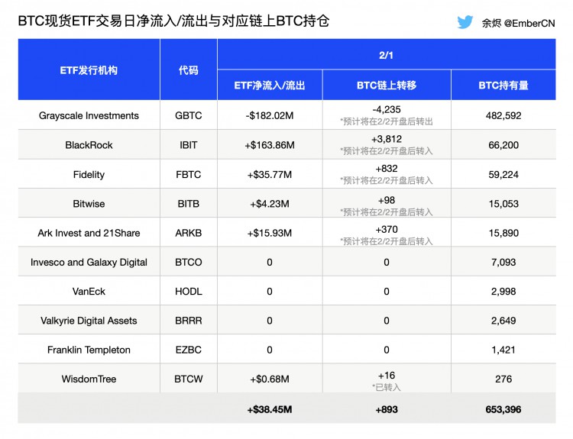Screen dimensions: 573x439
Task: Click the BRRR ticker cell
Action: (x=189, y=321)
